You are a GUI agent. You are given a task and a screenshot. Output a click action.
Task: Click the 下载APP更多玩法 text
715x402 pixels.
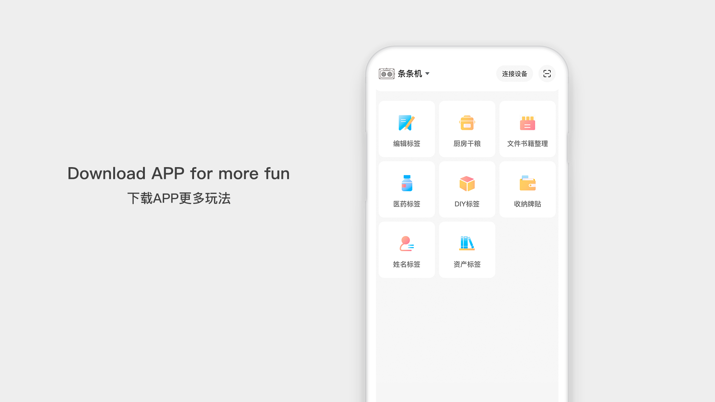click(179, 198)
